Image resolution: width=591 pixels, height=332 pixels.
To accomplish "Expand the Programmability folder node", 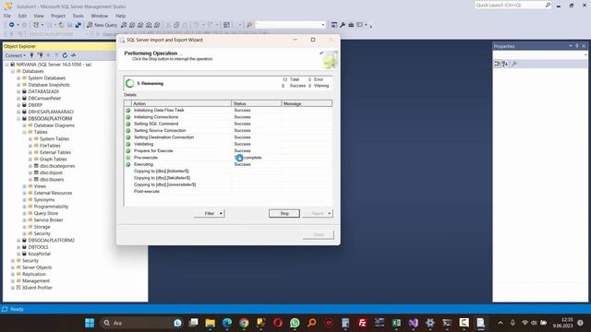I will pos(25,207).
